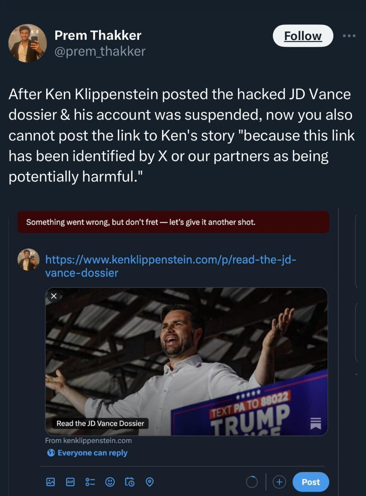Open the GIF picker
Viewport: 366px width, 496px height.
[70, 482]
